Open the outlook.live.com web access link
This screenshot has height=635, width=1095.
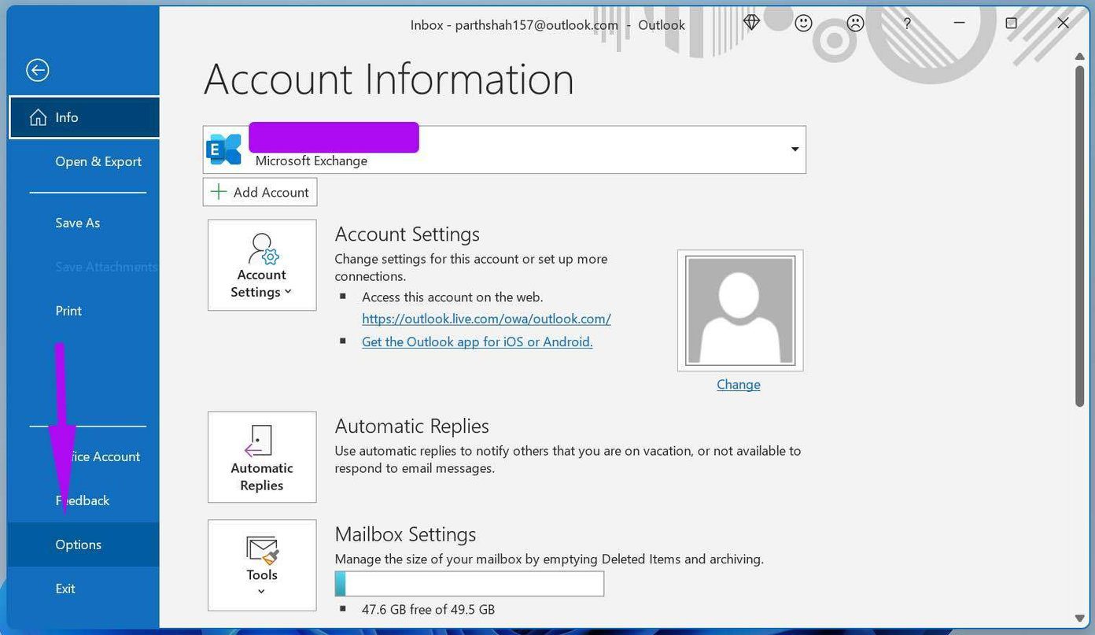tap(486, 319)
